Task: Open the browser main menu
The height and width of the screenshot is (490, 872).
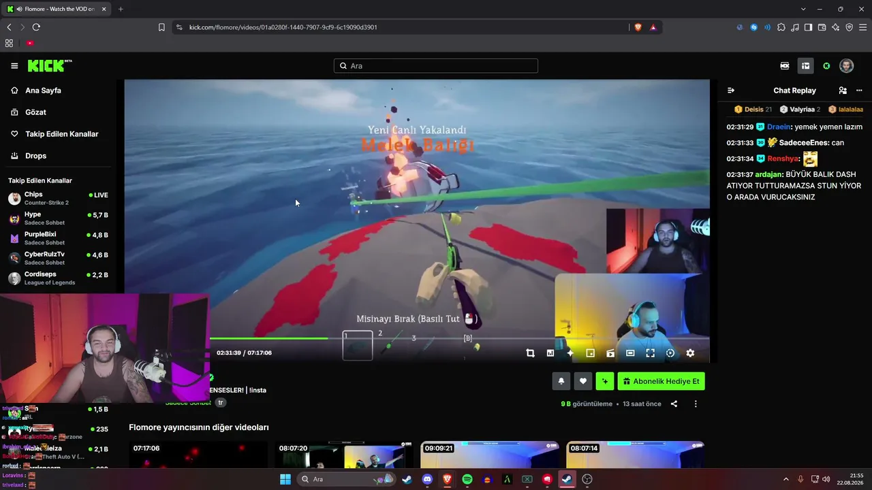Action: (x=862, y=27)
